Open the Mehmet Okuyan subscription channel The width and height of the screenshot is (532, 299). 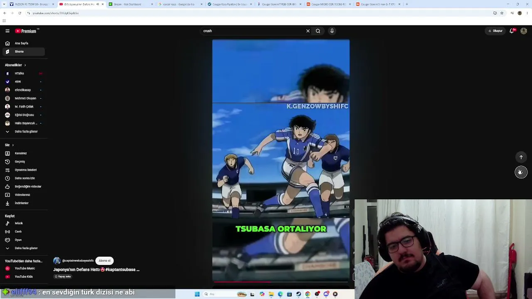pyautogui.click(x=24, y=98)
